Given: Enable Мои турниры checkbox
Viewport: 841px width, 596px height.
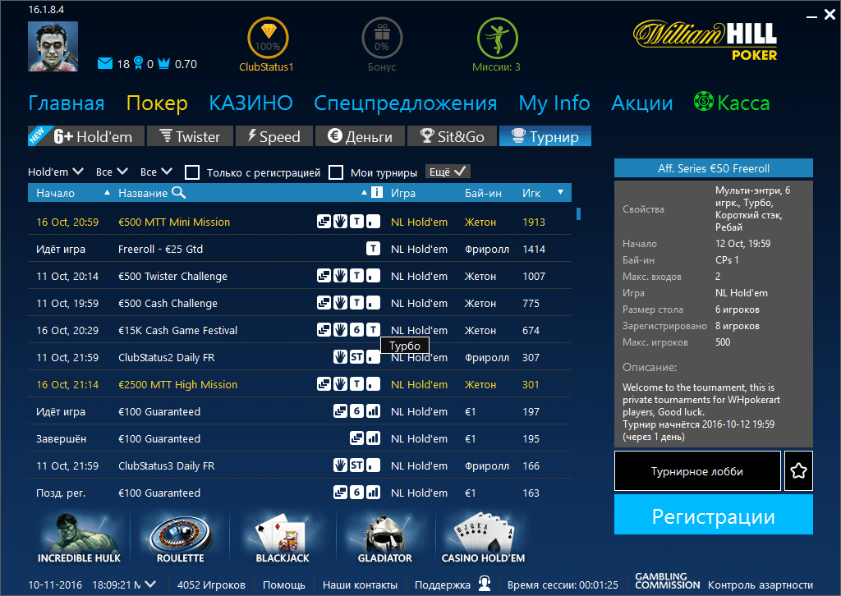Looking at the screenshot, I should [x=336, y=172].
